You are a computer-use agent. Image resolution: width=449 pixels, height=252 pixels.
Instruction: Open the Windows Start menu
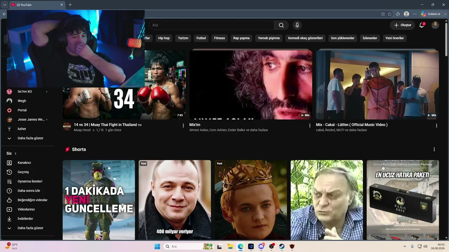pos(157,246)
